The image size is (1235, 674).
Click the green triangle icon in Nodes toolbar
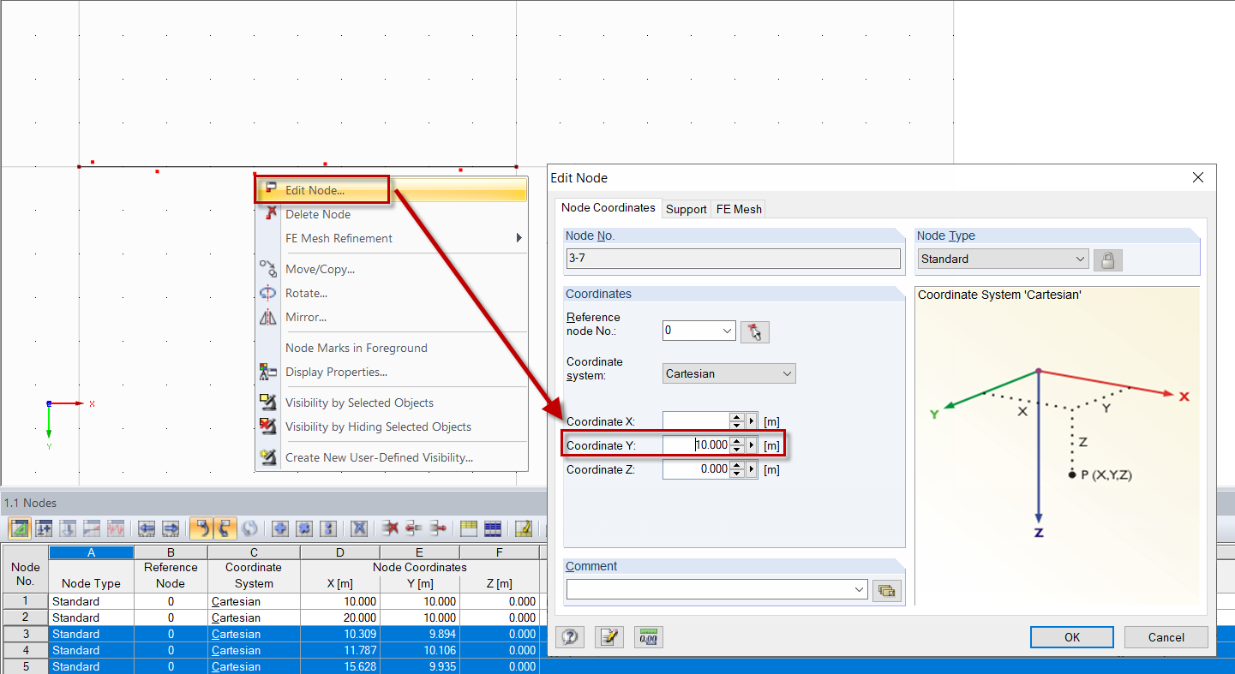[x=19, y=528]
